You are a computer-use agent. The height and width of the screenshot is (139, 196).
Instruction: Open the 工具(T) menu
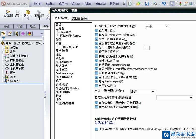(88, 4)
